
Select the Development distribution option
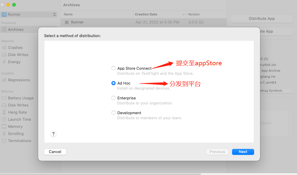(x=113, y=113)
